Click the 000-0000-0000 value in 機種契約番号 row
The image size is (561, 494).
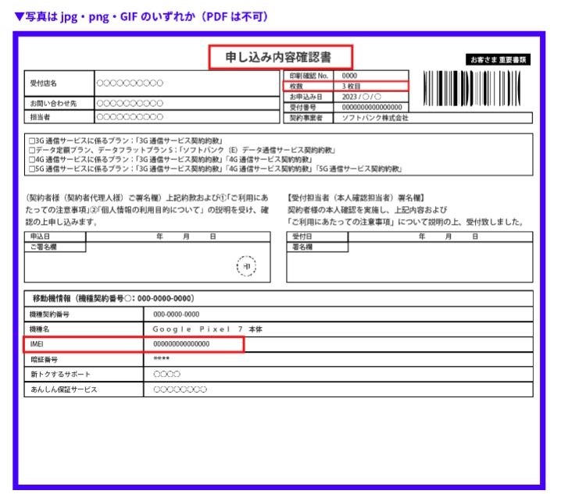point(177,315)
